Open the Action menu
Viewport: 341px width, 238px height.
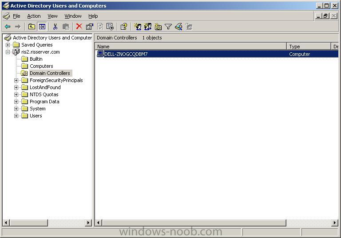click(x=34, y=16)
